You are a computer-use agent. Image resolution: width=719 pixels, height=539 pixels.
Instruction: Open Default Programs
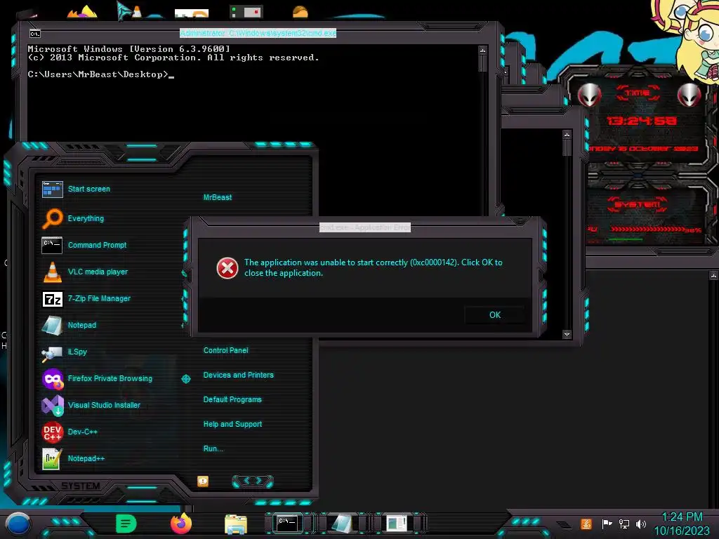coord(232,399)
